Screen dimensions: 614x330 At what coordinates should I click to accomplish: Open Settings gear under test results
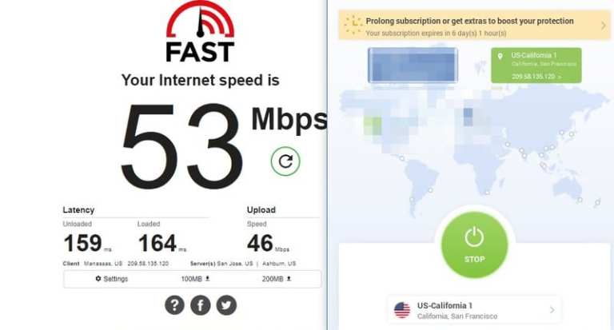[x=112, y=279]
